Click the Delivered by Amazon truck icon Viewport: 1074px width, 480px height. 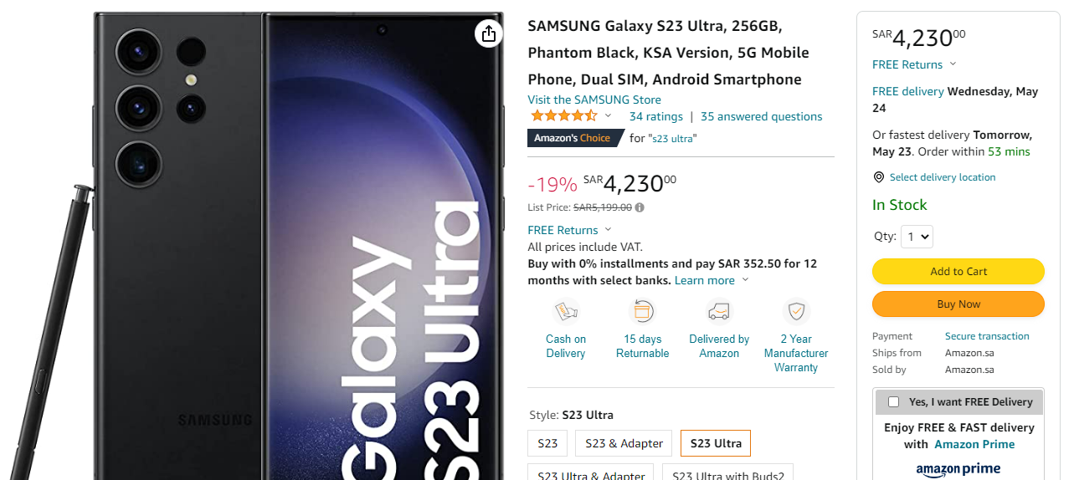pyautogui.click(x=719, y=312)
